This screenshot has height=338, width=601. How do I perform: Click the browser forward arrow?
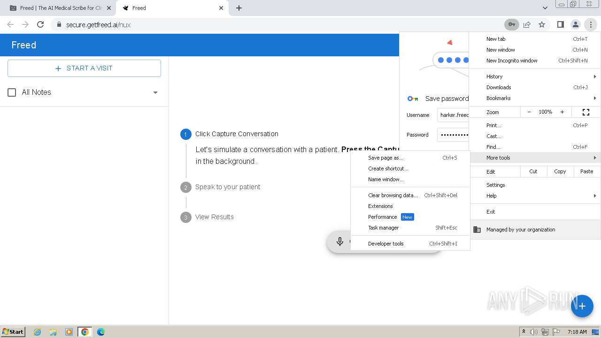tap(25, 24)
